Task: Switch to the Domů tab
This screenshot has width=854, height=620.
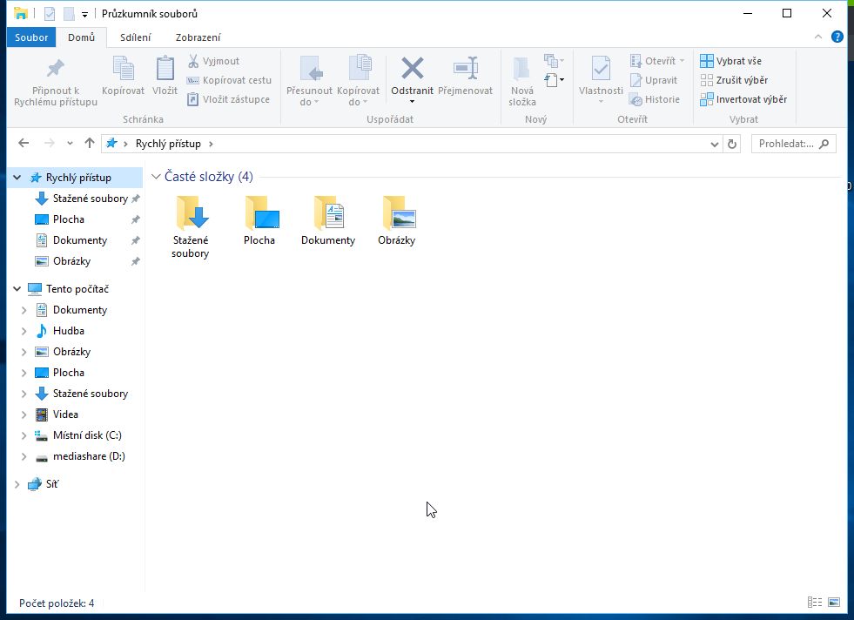Action: (x=81, y=37)
